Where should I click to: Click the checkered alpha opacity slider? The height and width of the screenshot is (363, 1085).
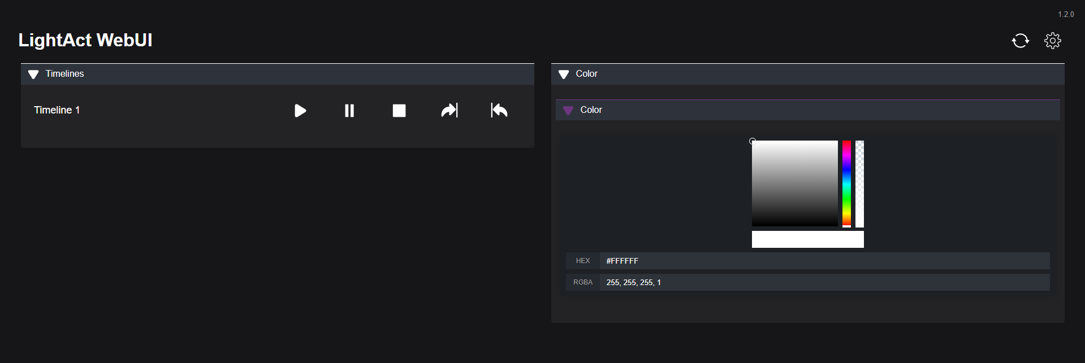pos(859,183)
